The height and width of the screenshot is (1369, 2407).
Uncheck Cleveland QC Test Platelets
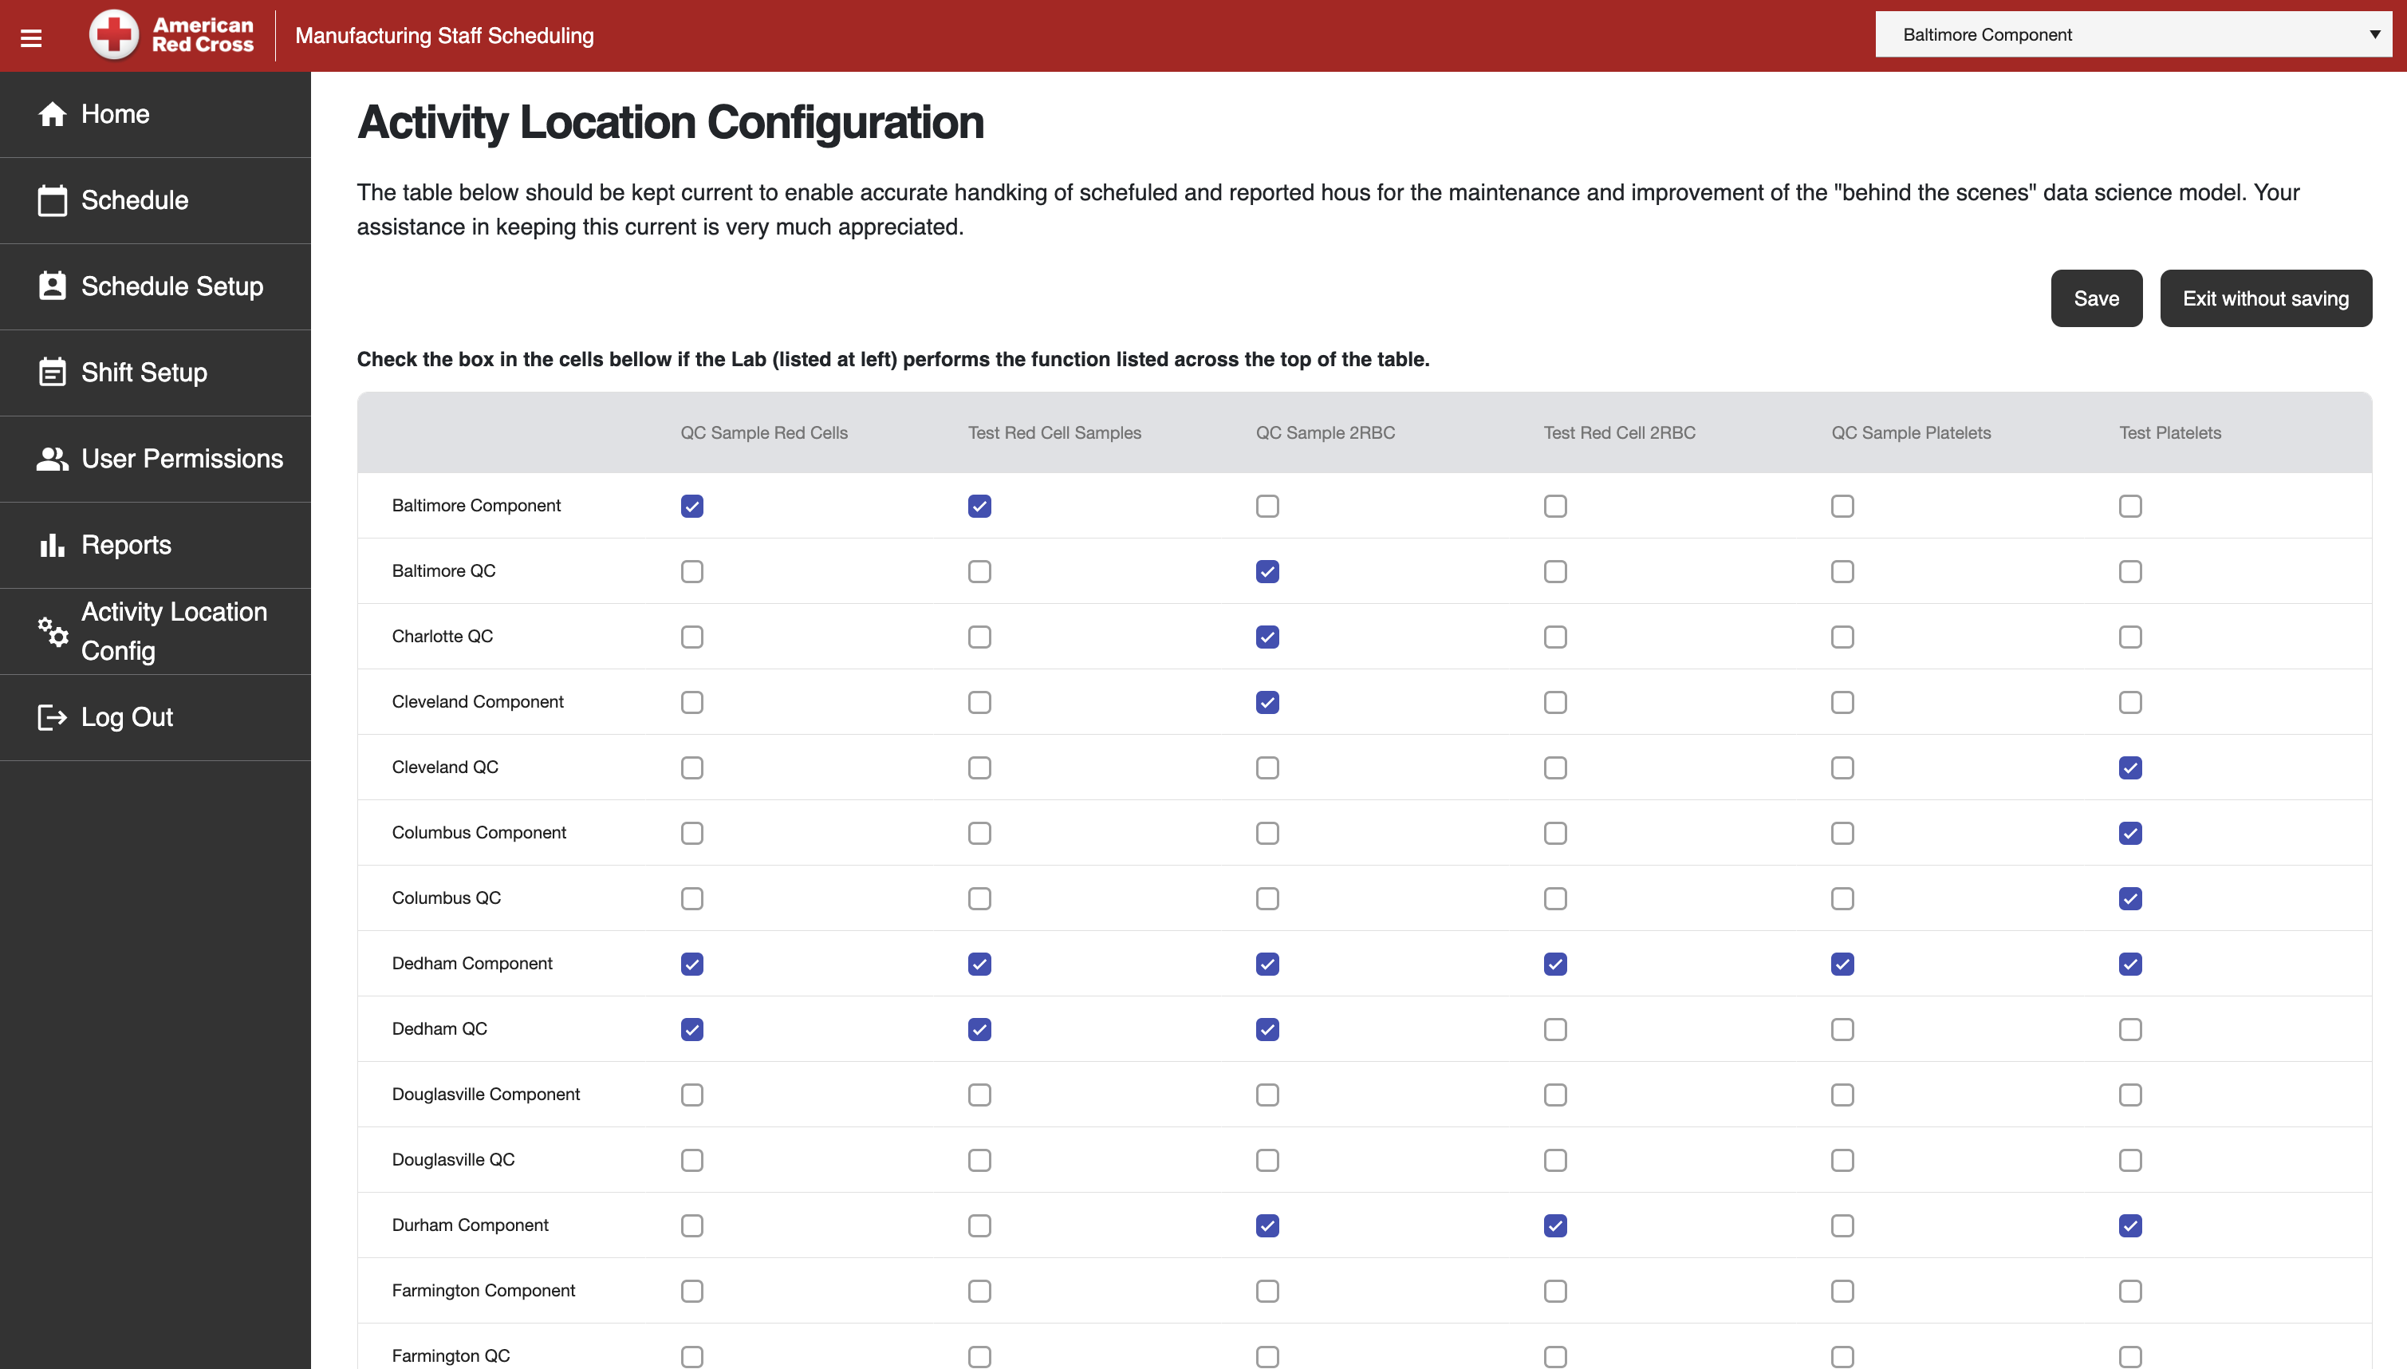[2131, 767]
